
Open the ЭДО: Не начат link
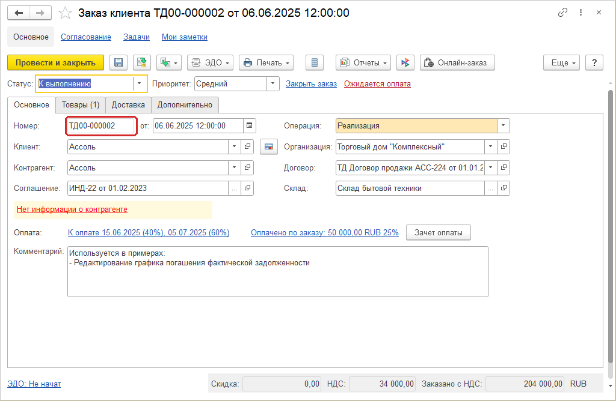34,384
